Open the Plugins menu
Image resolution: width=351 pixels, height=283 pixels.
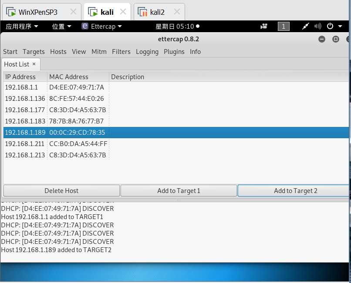(x=174, y=52)
